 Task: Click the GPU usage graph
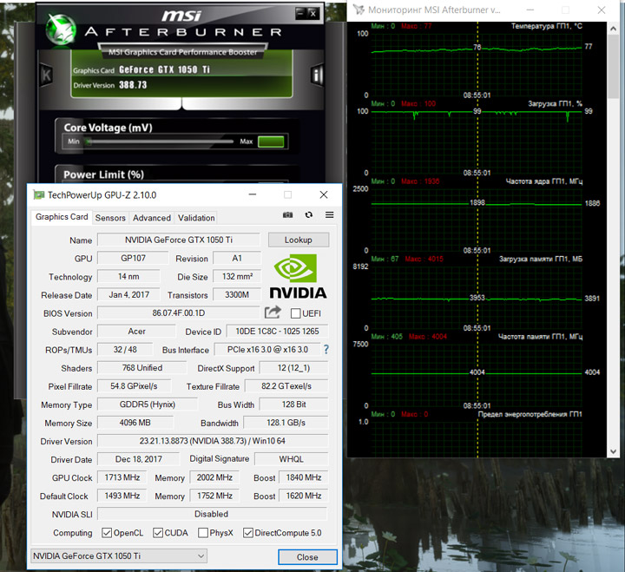(x=477, y=142)
